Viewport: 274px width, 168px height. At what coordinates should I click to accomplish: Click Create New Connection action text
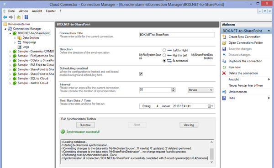[x=244, y=37]
